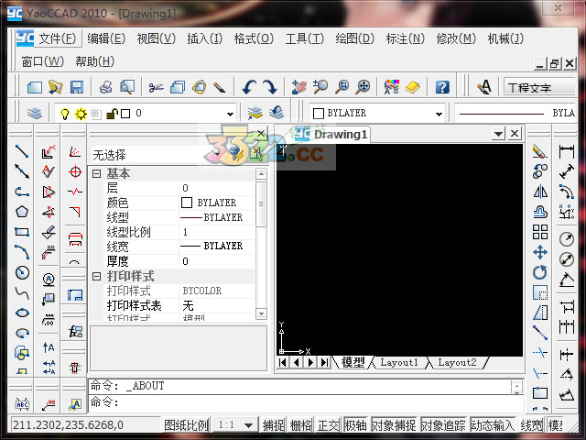Select the Radius Dimension tool
Viewport: 586px width, 440px height.
pyautogui.click(x=567, y=238)
